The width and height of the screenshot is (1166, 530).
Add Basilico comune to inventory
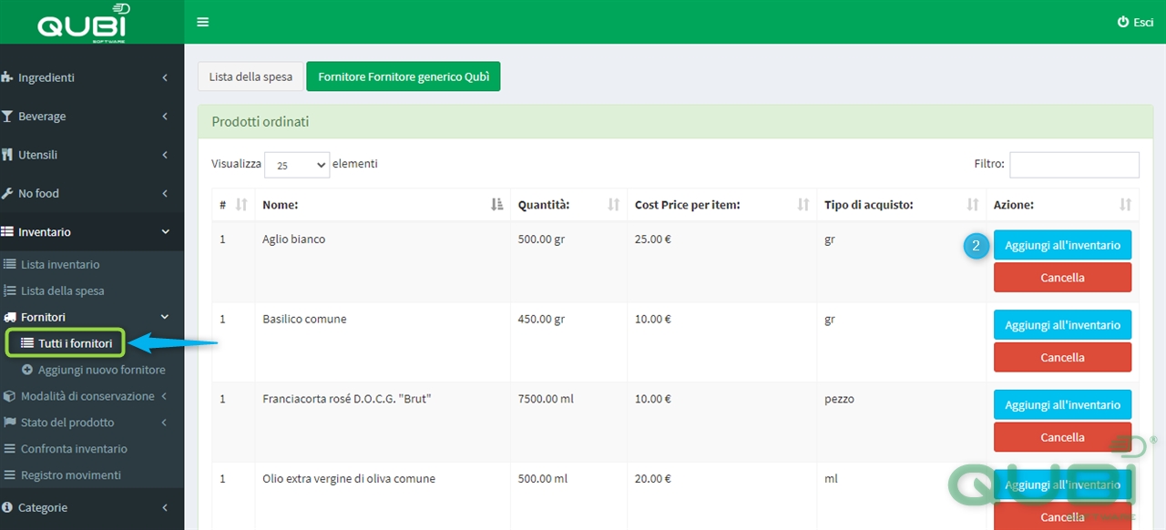pos(1062,325)
